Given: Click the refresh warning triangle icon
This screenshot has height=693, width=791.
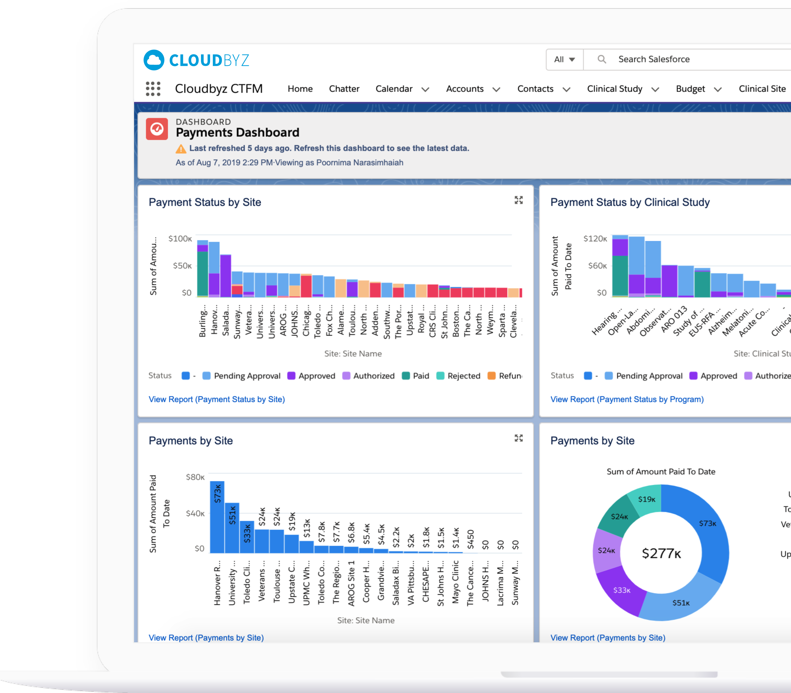Looking at the screenshot, I should point(181,149).
